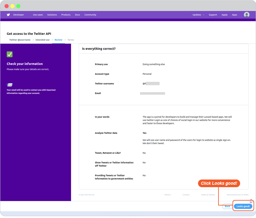Click the Back button
The width and height of the screenshot is (256, 218).
(227, 206)
